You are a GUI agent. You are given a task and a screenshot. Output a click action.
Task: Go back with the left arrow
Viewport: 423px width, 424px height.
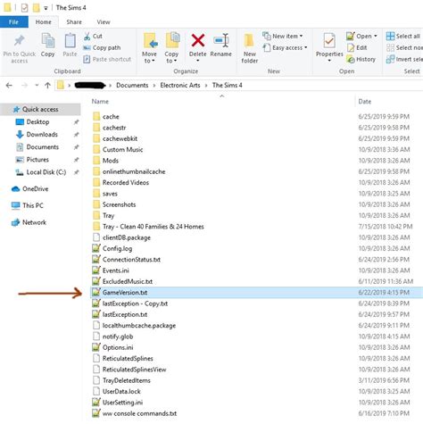click(9, 86)
